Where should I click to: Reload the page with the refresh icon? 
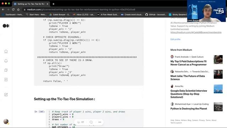click(13, 10)
